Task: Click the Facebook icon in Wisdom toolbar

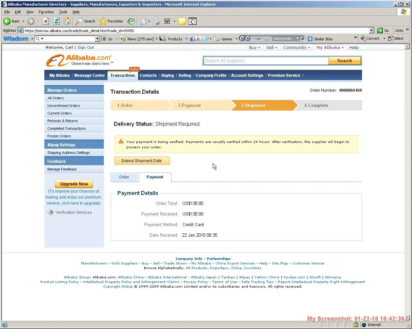Action: (193, 39)
